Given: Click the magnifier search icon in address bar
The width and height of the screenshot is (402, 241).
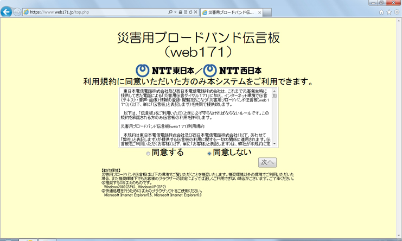Looking at the screenshot, I should pyautogui.click(x=170, y=12).
